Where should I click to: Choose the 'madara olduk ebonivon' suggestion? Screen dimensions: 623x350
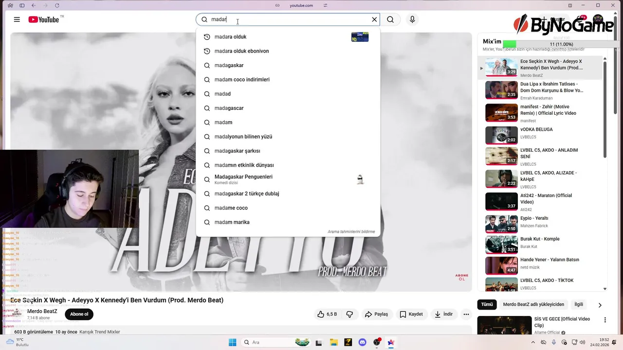[x=288, y=51]
